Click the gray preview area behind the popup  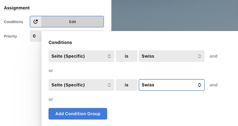(x=175, y=15)
